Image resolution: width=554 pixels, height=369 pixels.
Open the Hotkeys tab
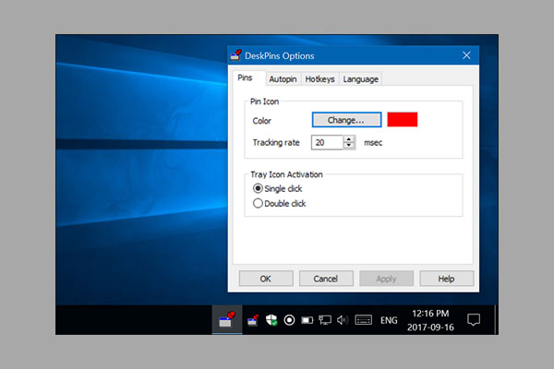(x=321, y=79)
